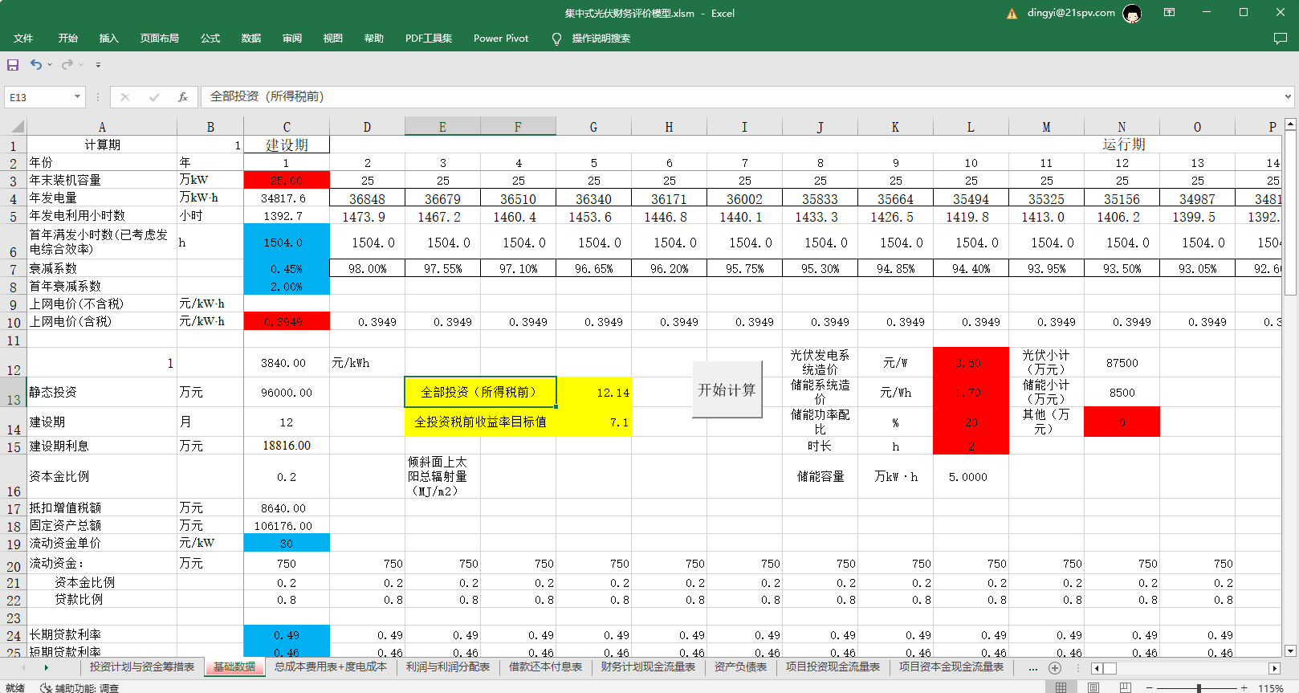Image resolution: width=1299 pixels, height=693 pixels.
Task: Customize the Quick Access Toolbar dropdown
Action: (98, 64)
